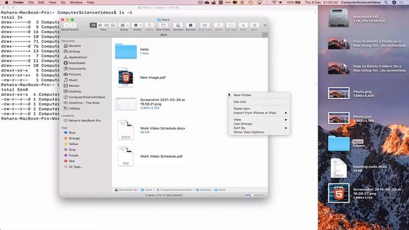Screen dimensions: 409x230
Task: Click the Eject toolbar icon
Action: 243,26
